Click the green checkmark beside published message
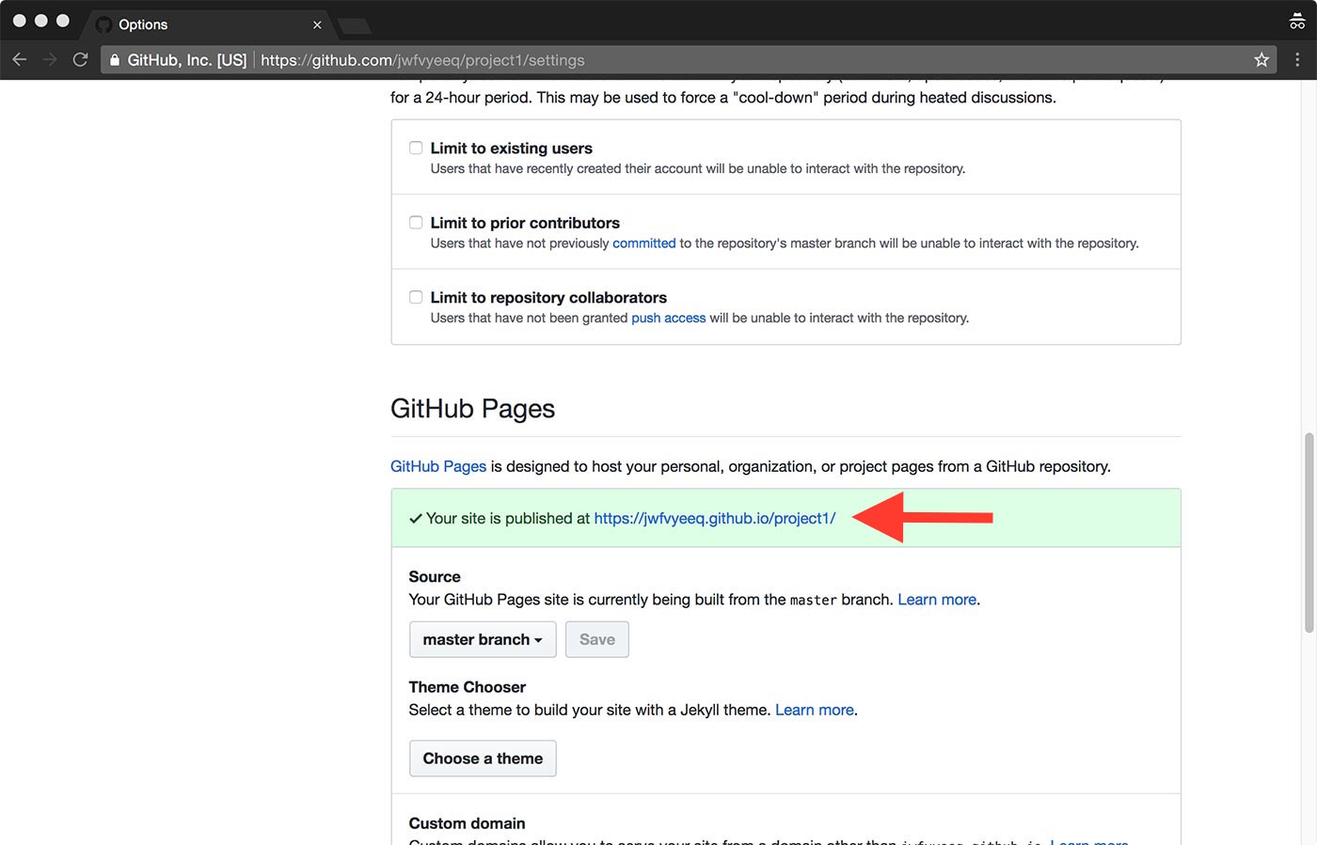The width and height of the screenshot is (1317, 845). coord(416,519)
